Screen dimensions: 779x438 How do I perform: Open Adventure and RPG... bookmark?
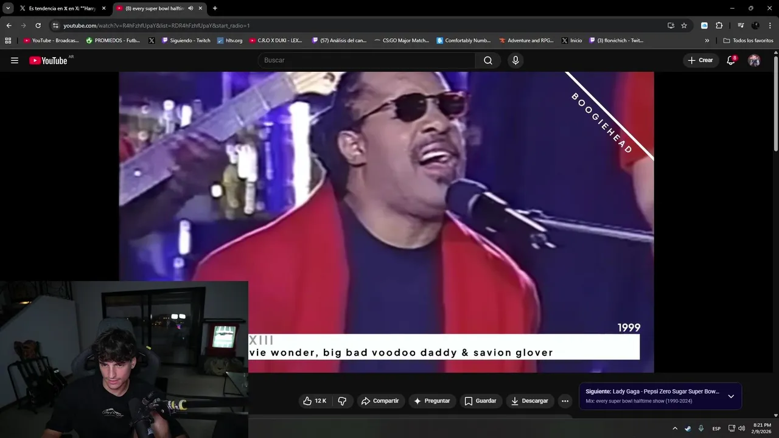click(526, 41)
